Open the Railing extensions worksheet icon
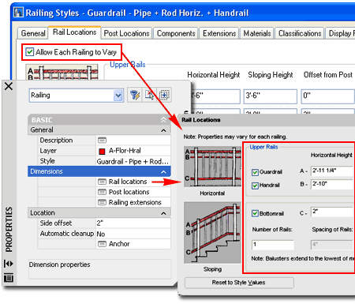This screenshot has height=304, width=355. [102, 202]
